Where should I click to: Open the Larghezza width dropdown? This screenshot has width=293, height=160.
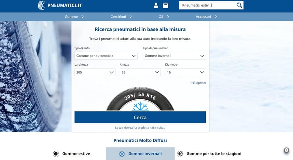click(95, 72)
